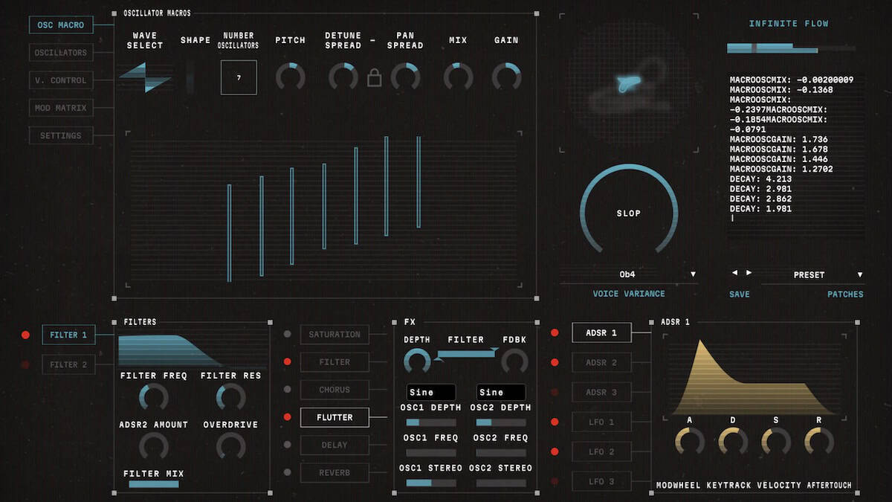Toggle the red power dot beside Filter 1
The image size is (892, 502).
(x=25, y=335)
